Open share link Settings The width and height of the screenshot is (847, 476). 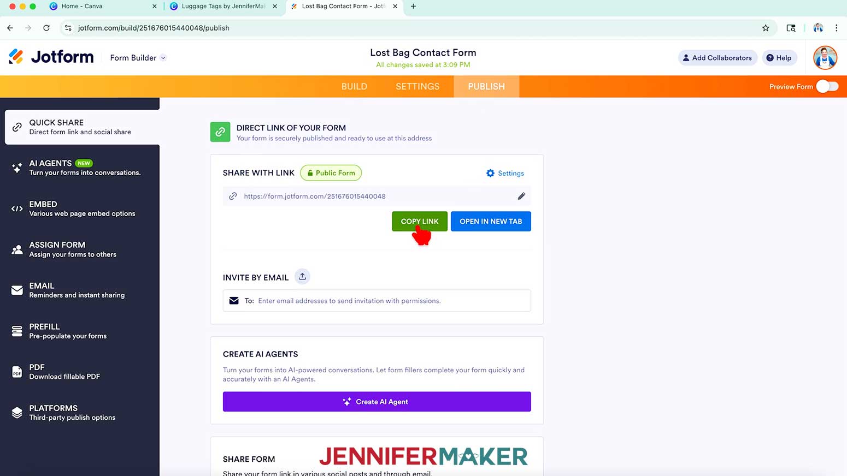(505, 173)
